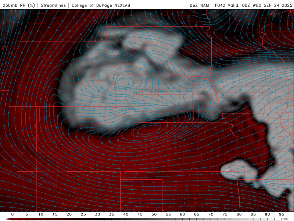Click the 75 label on the RH scale

tap(225, 214)
